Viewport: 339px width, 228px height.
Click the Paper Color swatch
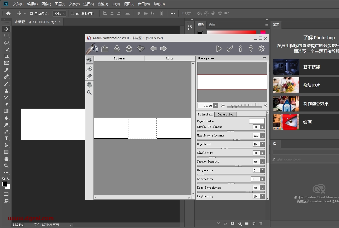pyautogui.click(x=257, y=121)
